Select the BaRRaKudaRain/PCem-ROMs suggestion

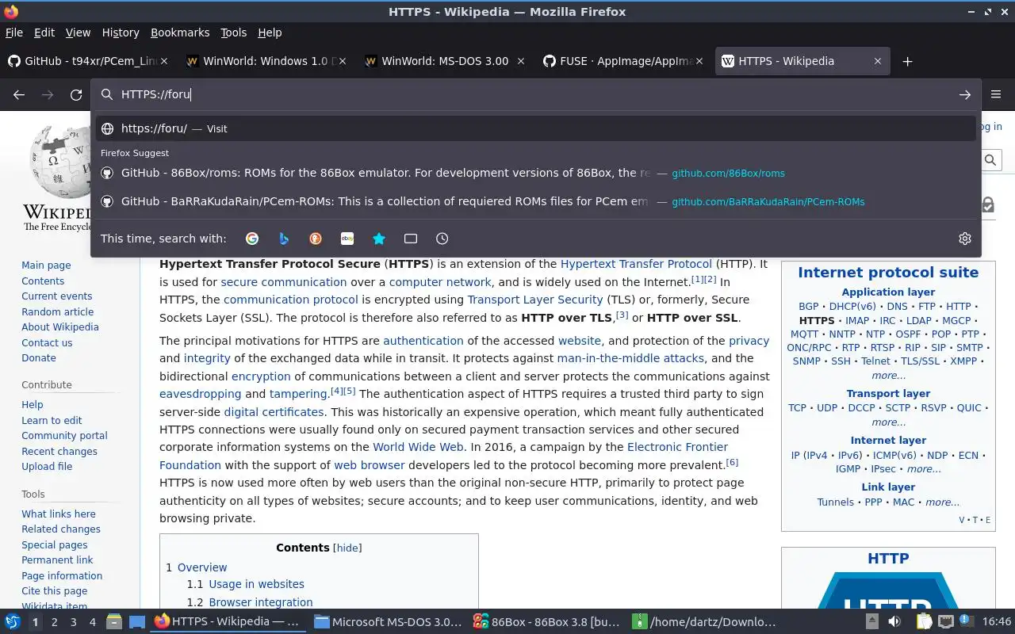point(536,201)
